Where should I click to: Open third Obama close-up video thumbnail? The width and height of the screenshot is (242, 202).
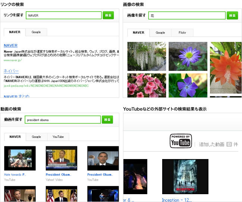103,158
